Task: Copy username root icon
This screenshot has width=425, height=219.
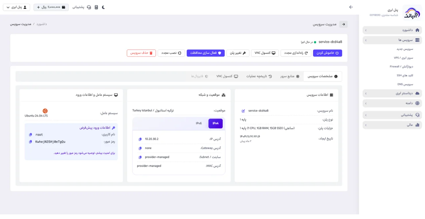Action: (31, 135)
